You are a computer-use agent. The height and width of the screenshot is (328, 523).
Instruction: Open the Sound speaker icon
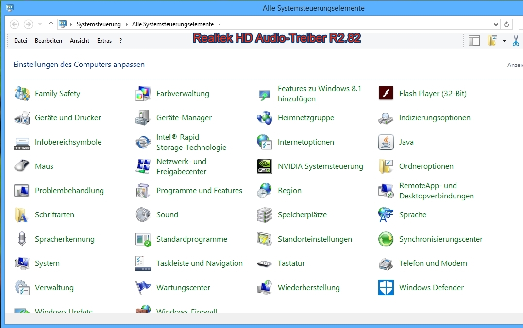[143, 215]
